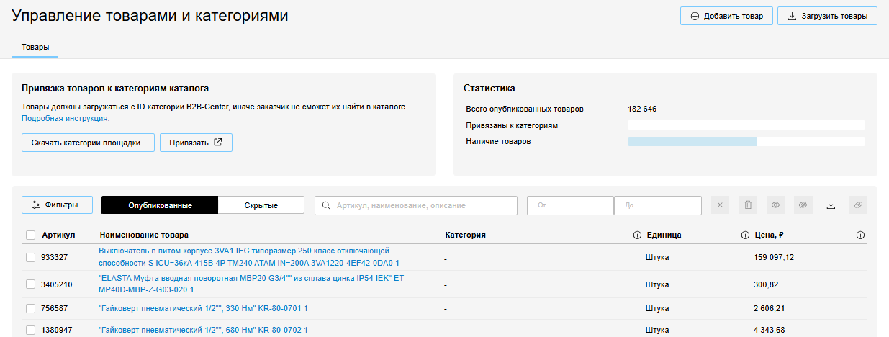The image size is (889, 337).
Task: Click the paperclip link-to-category icon
Action: coord(858,205)
